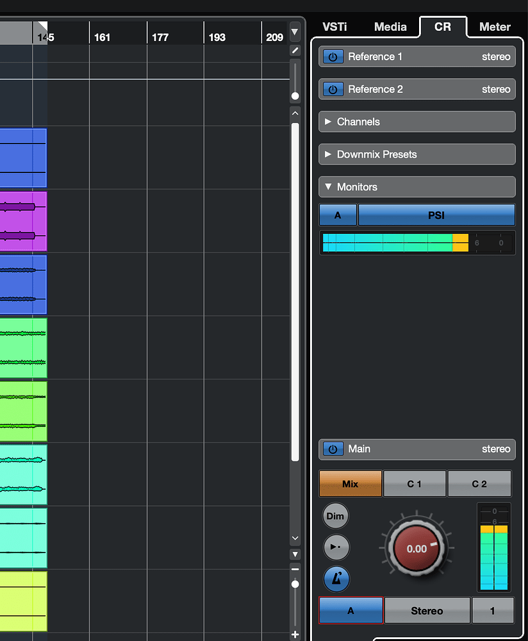Select the A monitor icon
This screenshot has width=528, height=641.
point(338,215)
